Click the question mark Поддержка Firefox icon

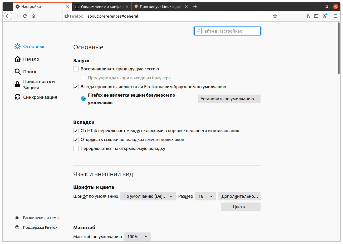pyautogui.click(x=17, y=227)
